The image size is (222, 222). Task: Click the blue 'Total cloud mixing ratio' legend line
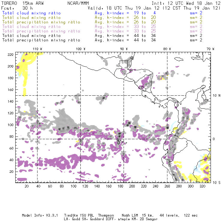point(31,13)
